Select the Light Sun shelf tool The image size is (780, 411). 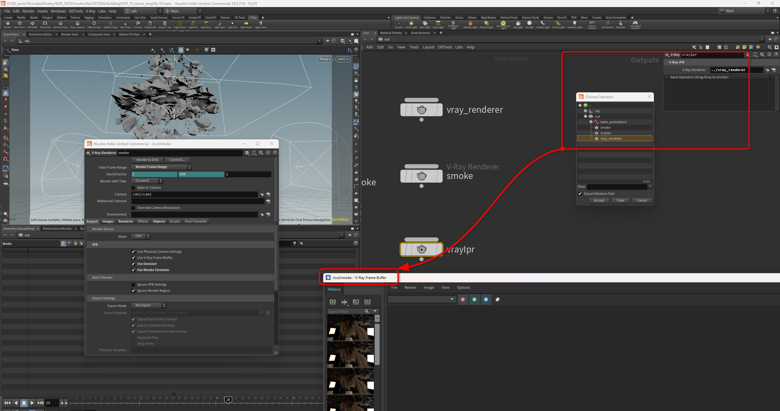232,24
